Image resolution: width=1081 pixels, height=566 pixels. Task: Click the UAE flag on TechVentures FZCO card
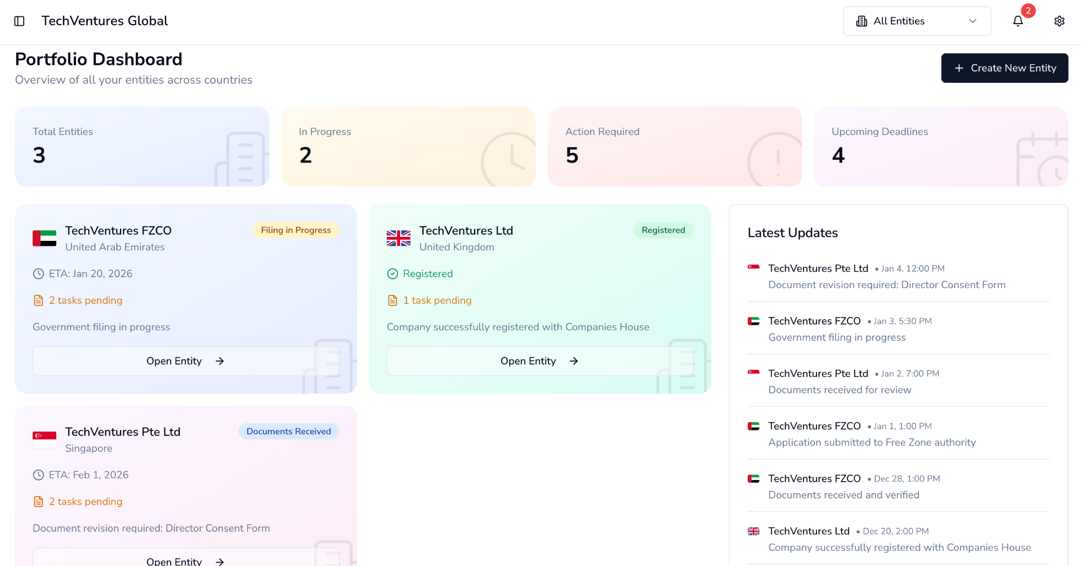pos(44,239)
